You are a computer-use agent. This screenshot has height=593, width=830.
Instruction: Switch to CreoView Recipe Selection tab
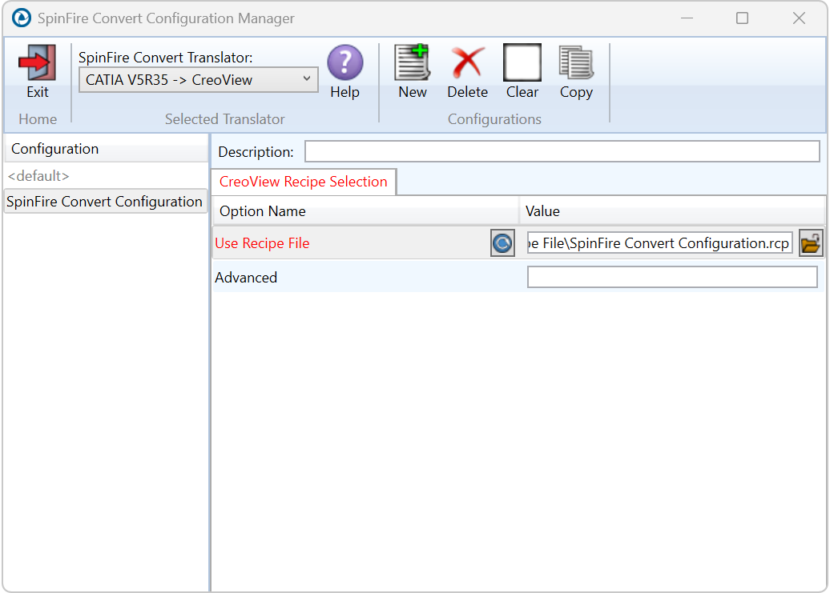coord(304,182)
